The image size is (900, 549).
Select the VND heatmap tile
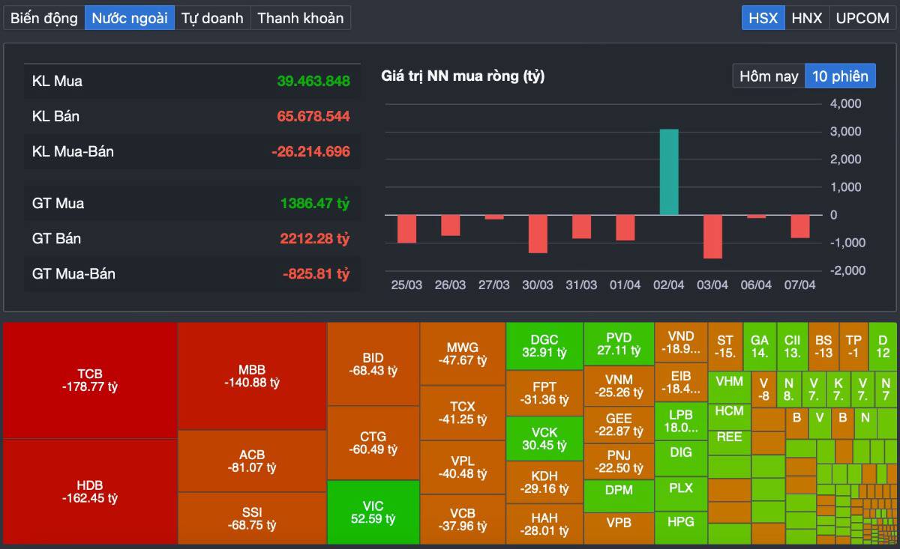[681, 343]
